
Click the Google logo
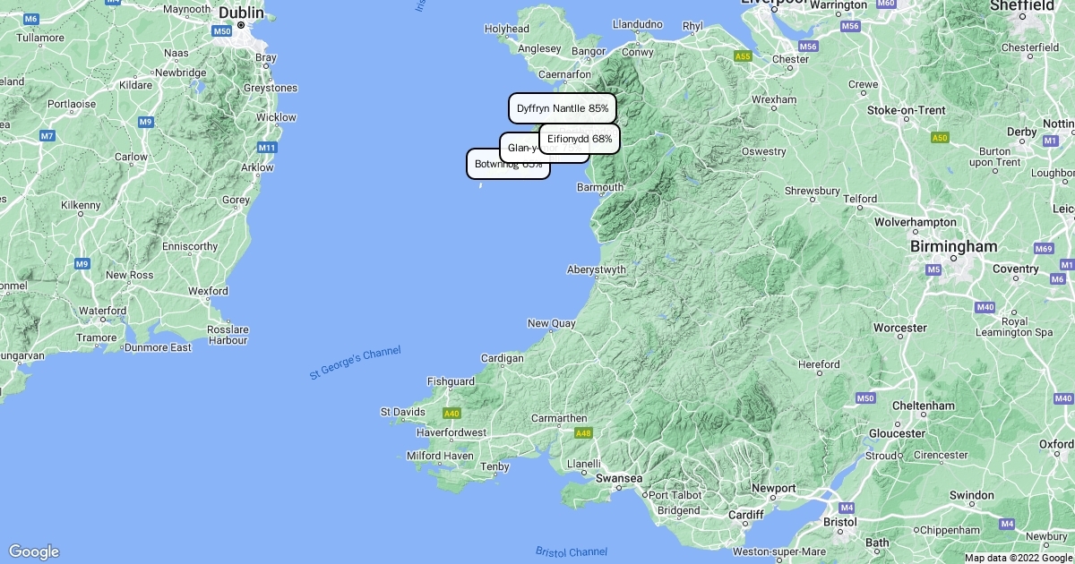pos(33,551)
